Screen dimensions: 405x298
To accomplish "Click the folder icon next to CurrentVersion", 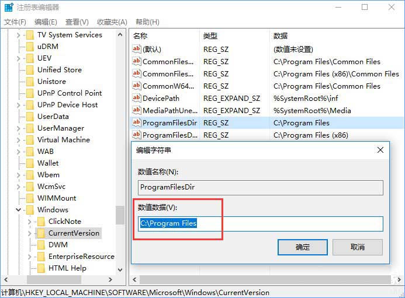I will pos(41,233).
